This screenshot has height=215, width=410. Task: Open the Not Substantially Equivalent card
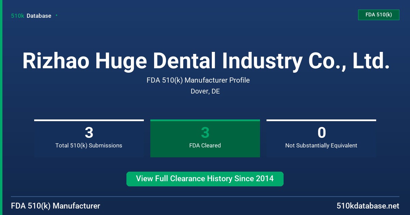[x=321, y=138]
